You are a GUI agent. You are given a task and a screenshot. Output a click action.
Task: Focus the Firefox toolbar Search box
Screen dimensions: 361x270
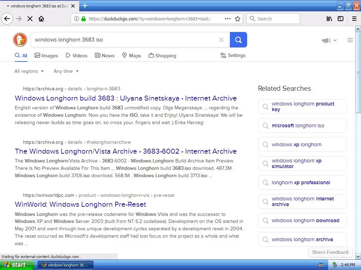(x=273, y=19)
